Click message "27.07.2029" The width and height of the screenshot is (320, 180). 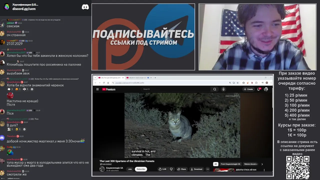point(14,44)
